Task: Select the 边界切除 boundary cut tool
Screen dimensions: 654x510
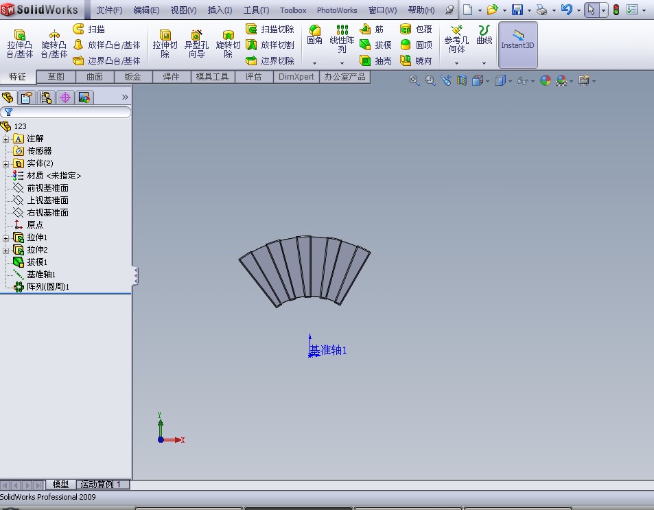Action: (270, 61)
